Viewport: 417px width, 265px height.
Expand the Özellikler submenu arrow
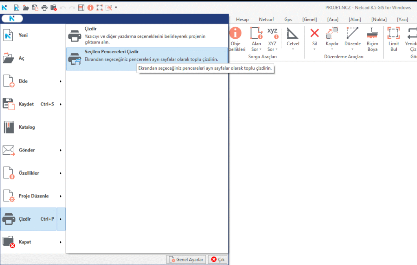pos(61,173)
